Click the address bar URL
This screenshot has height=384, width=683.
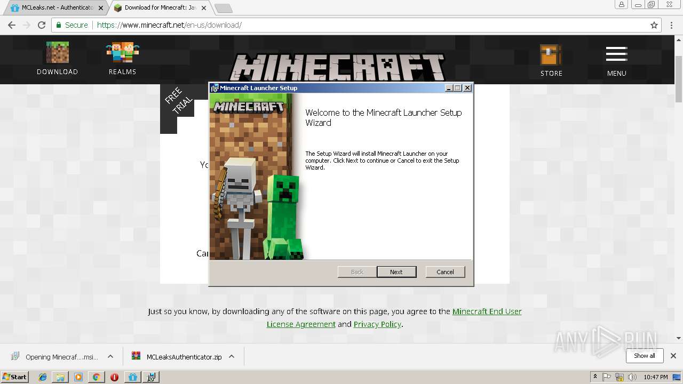coord(169,25)
